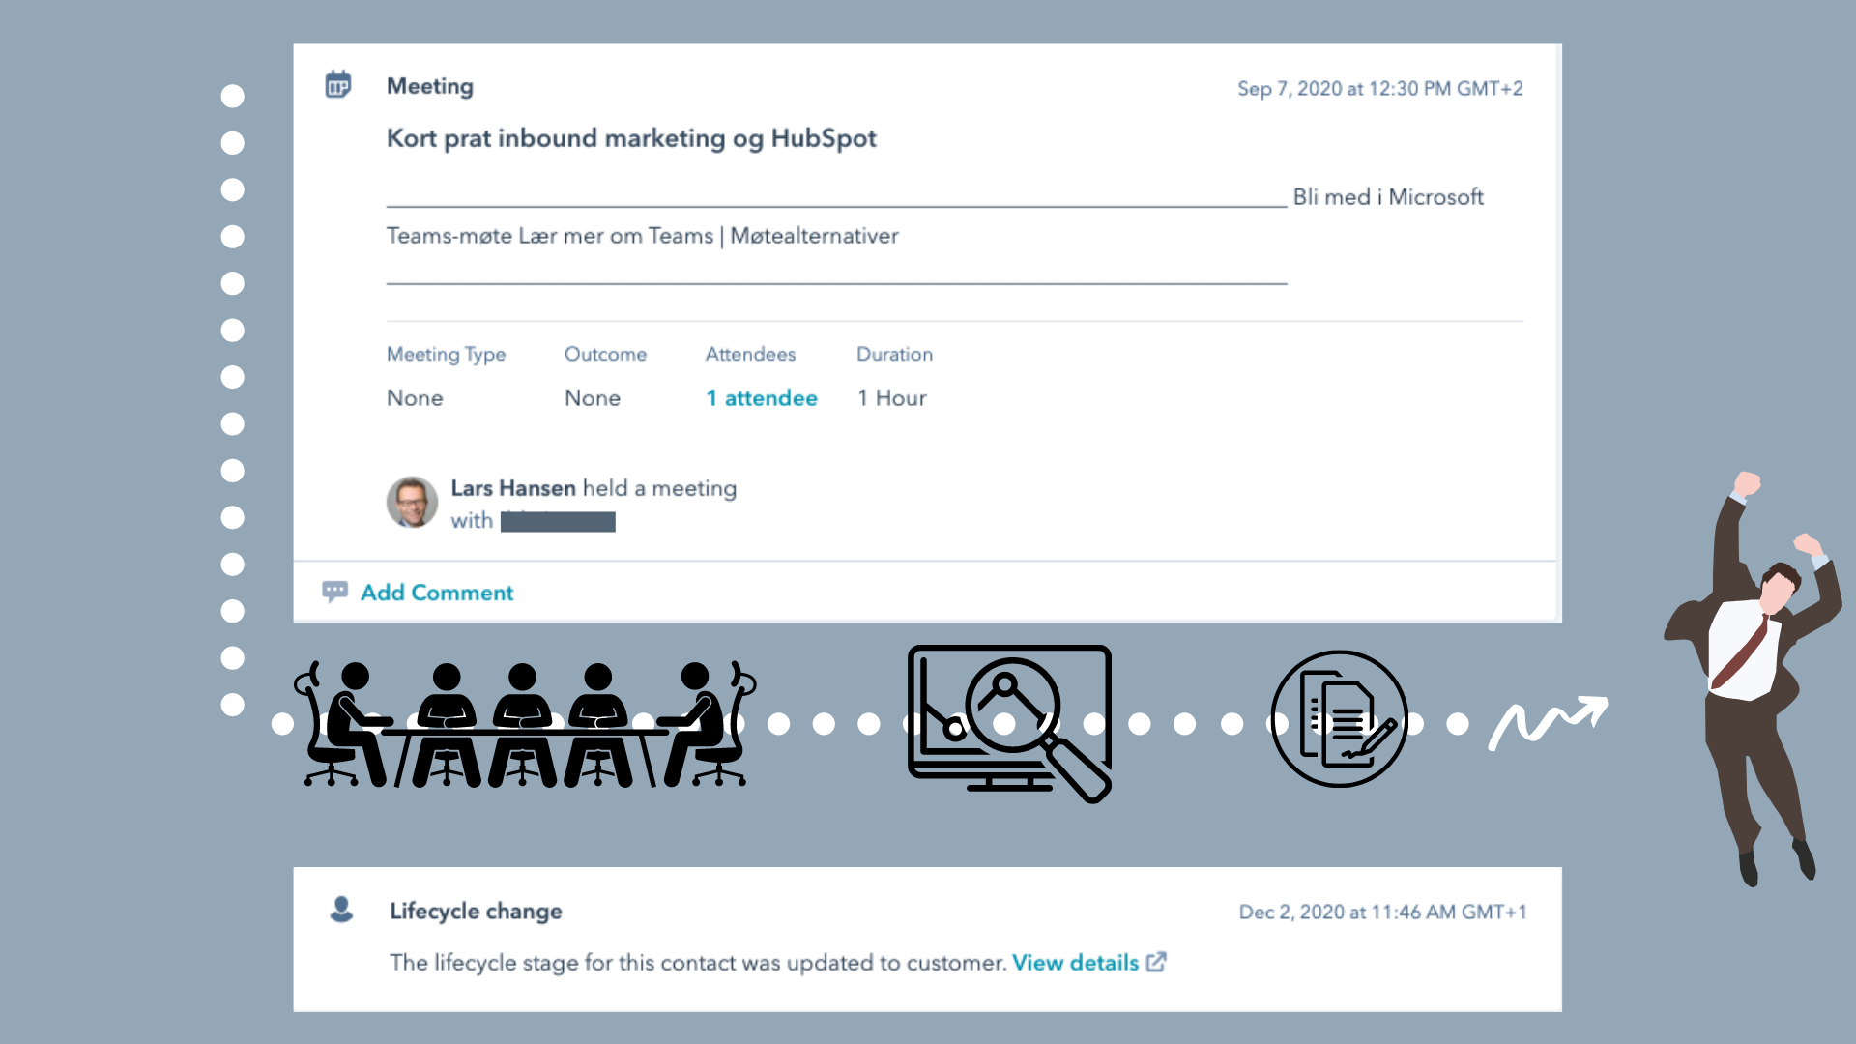Click the Dec 2, 2020 timestamp
This screenshot has height=1044, width=1856.
pos(1382,913)
